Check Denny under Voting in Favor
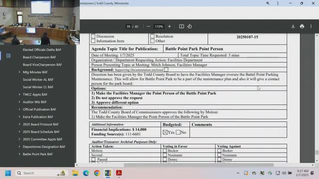 click(165, 160)
